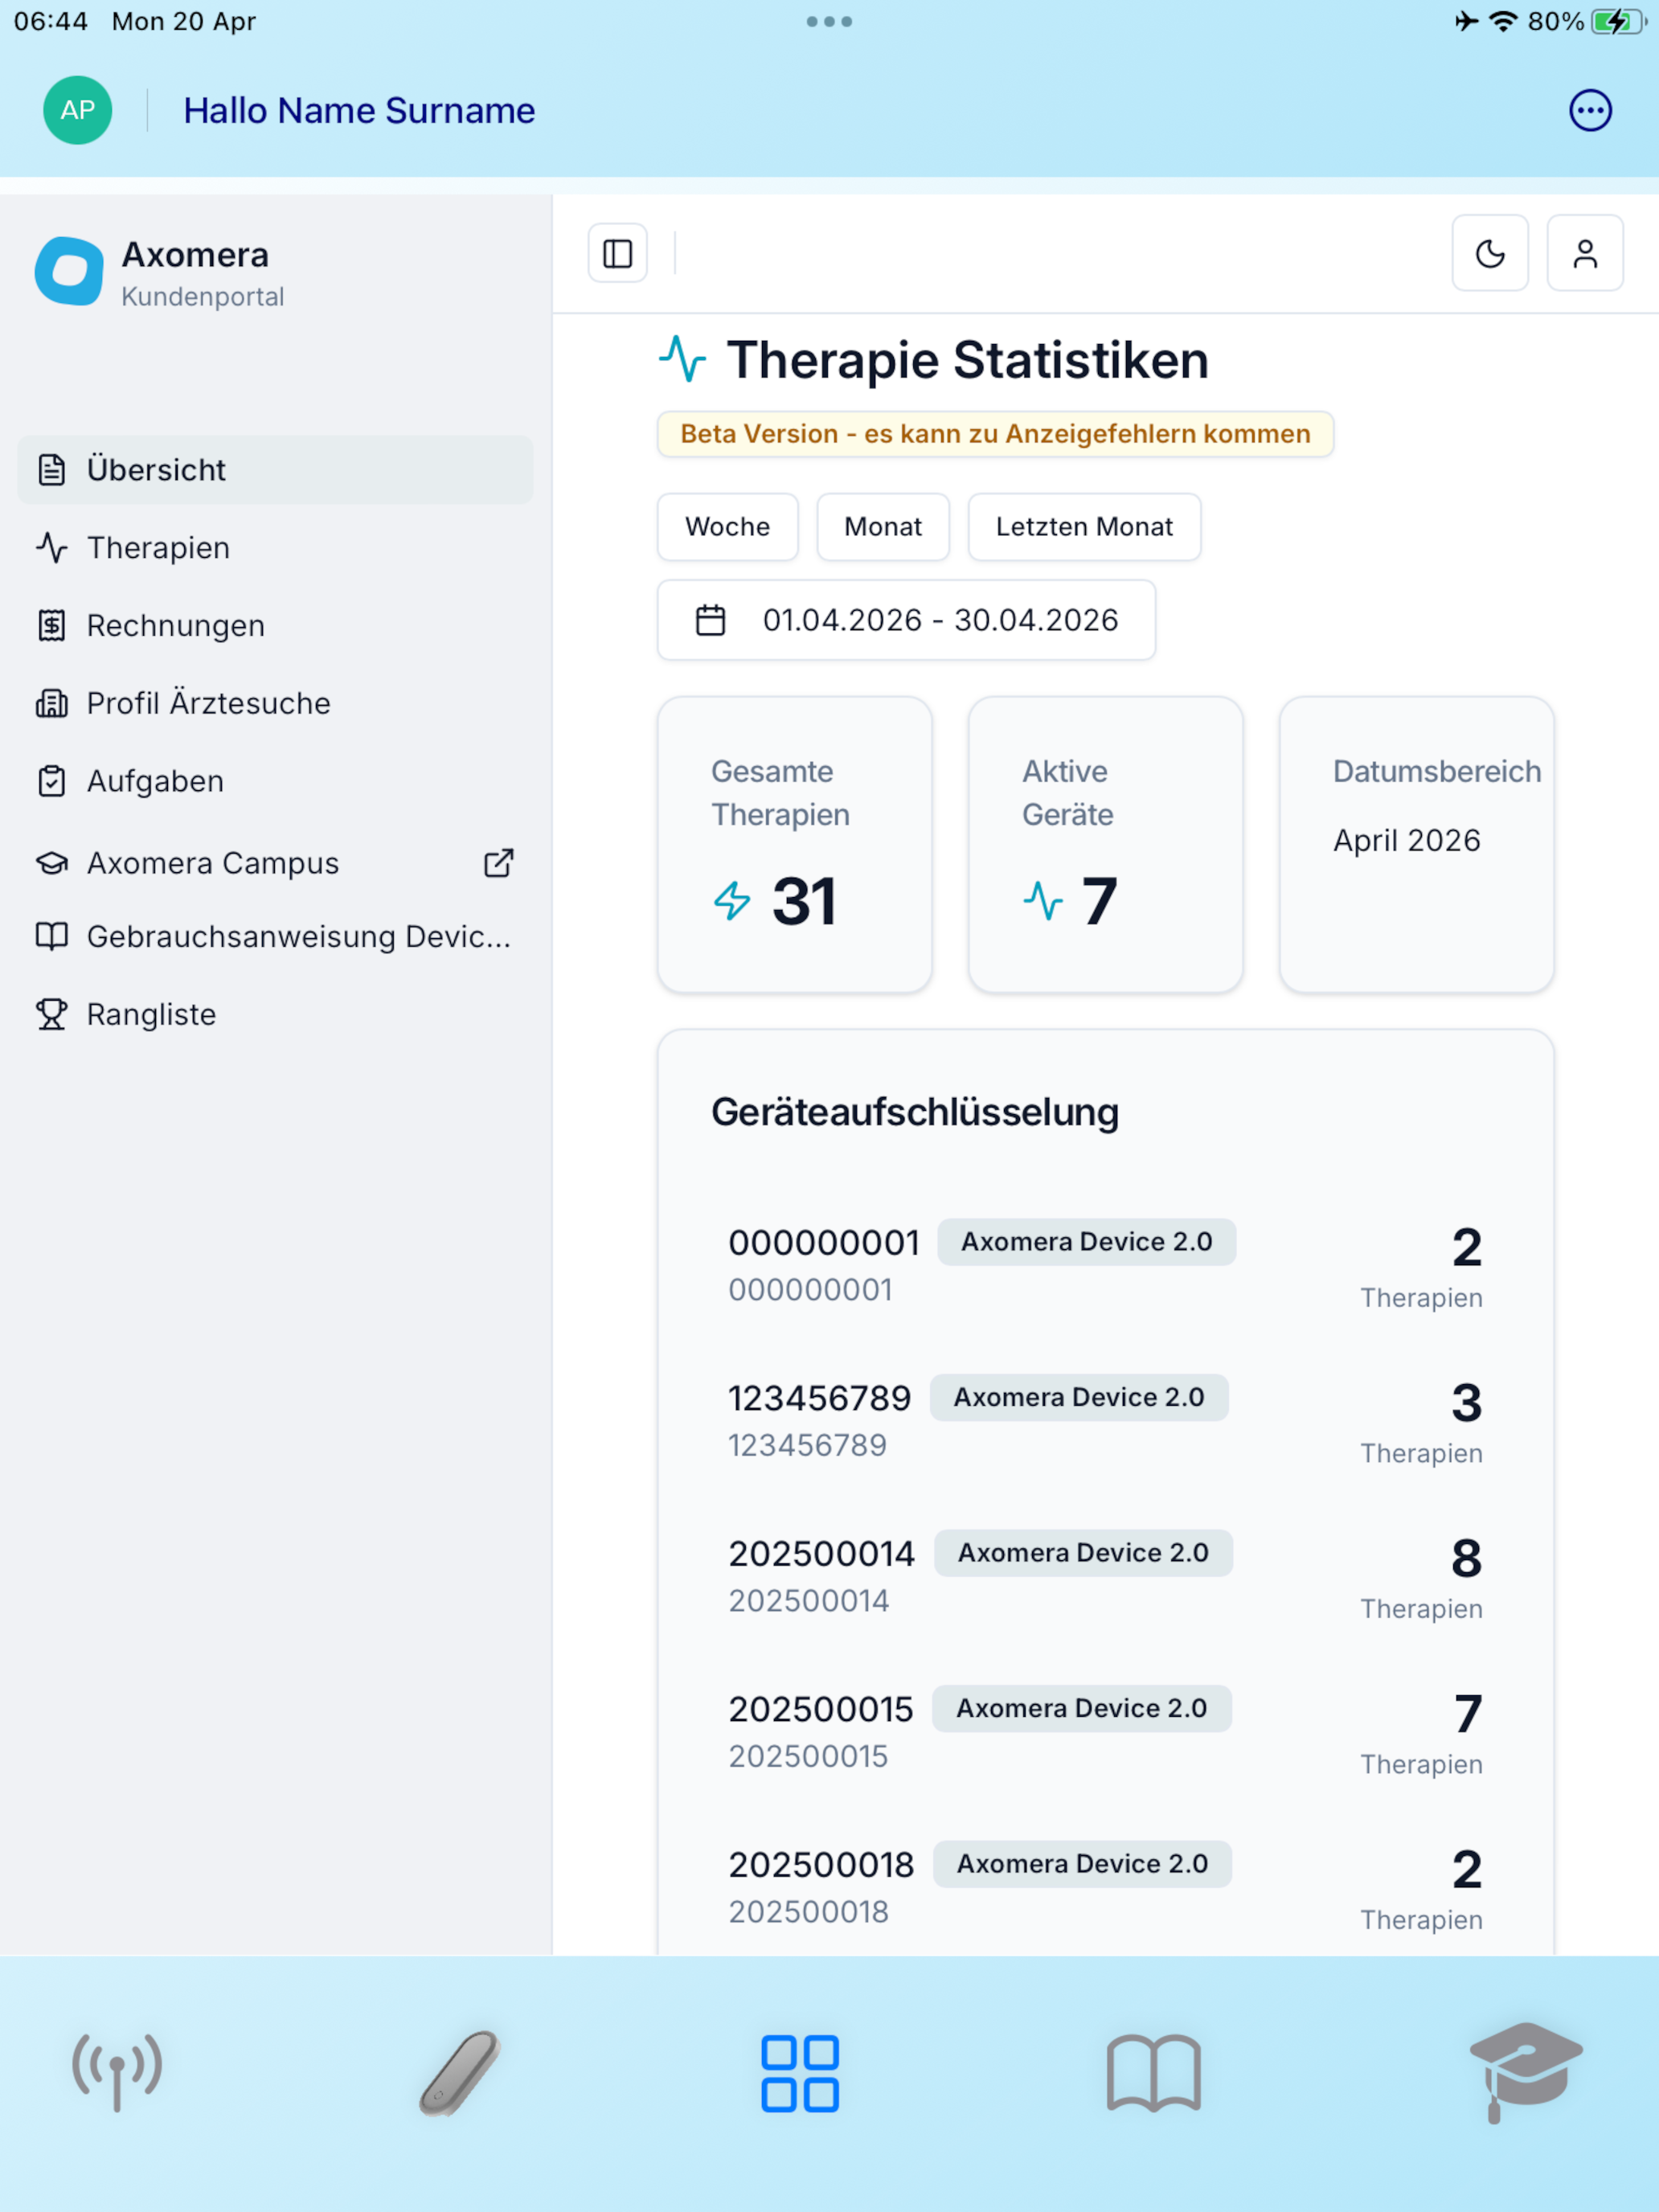Select the Monat time filter

(x=882, y=527)
